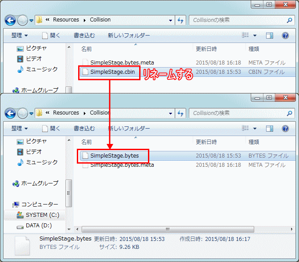
Task: Sort by 更新日時 column in lower window
Action: [206, 142]
